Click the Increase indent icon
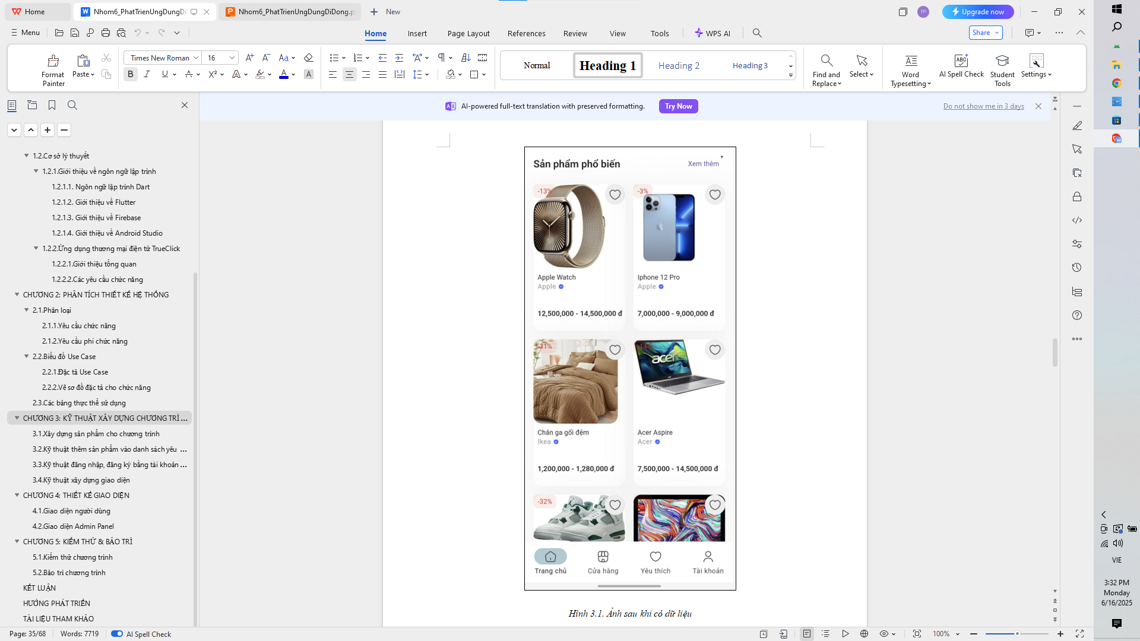The height and width of the screenshot is (641, 1140). pos(400,58)
